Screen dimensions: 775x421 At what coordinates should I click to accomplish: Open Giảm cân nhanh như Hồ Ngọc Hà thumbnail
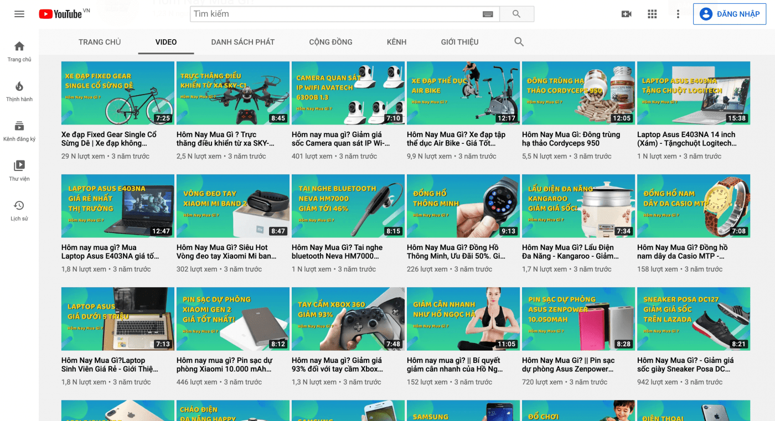coord(463,319)
